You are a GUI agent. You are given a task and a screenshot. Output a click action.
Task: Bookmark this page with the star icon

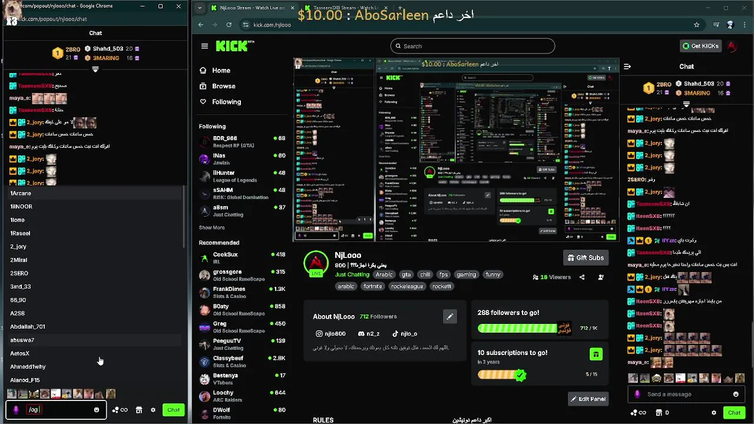pyautogui.click(x=697, y=25)
